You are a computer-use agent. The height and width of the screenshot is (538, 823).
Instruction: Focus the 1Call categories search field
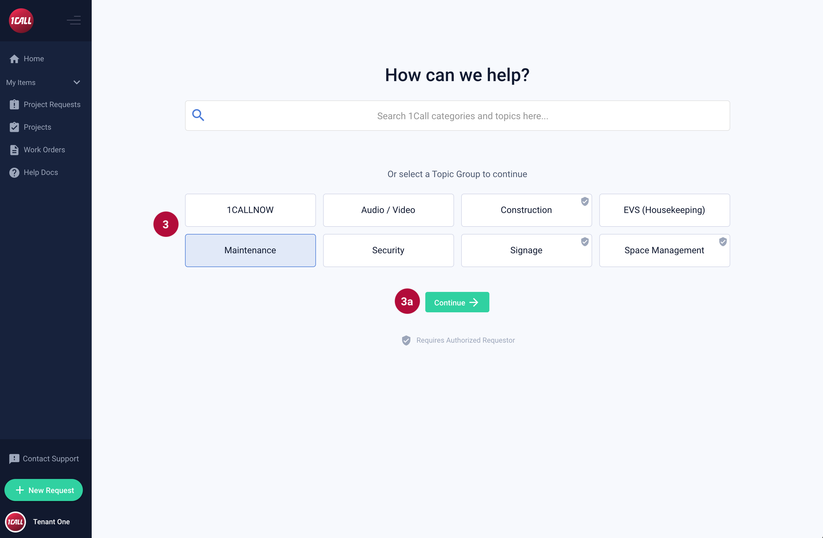pyautogui.click(x=462, y=116)
